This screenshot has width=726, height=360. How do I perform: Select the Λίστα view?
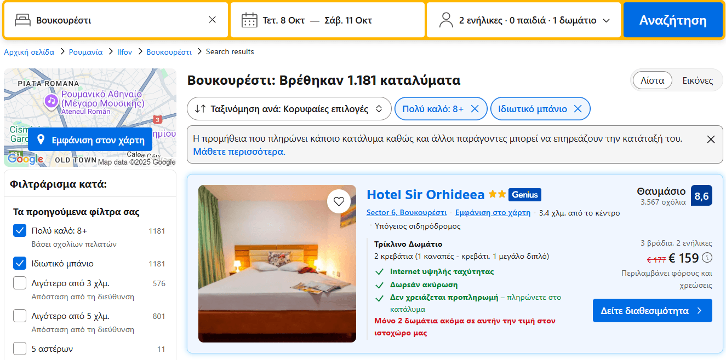pyautogui.click(x=652, y=80)
